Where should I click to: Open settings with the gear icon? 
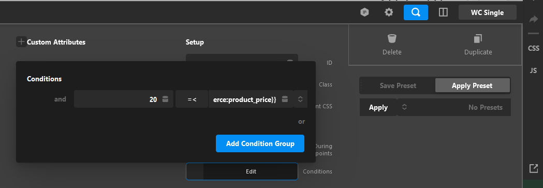pos(389,12)
